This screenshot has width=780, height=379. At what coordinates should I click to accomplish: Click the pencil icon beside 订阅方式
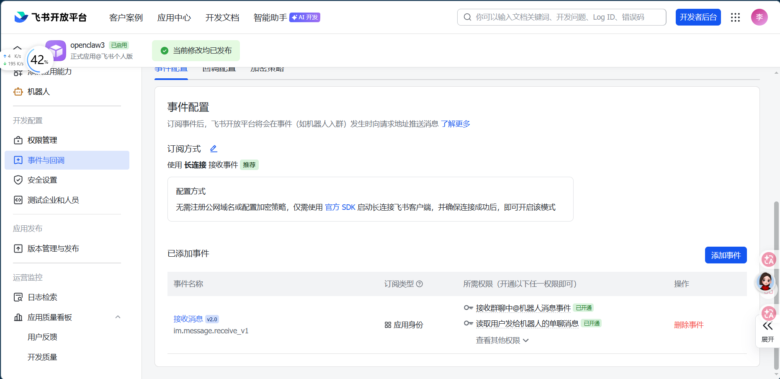214,148
